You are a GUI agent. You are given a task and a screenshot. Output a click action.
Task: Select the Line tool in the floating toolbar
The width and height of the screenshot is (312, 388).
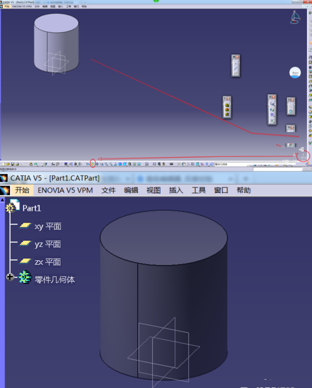(x=235, y=69)
